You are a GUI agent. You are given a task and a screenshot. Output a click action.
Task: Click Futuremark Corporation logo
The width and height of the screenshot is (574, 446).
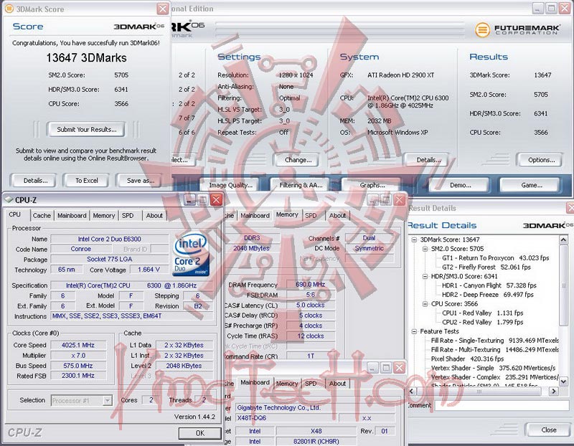pyautogui.click(x=517, y=29)
